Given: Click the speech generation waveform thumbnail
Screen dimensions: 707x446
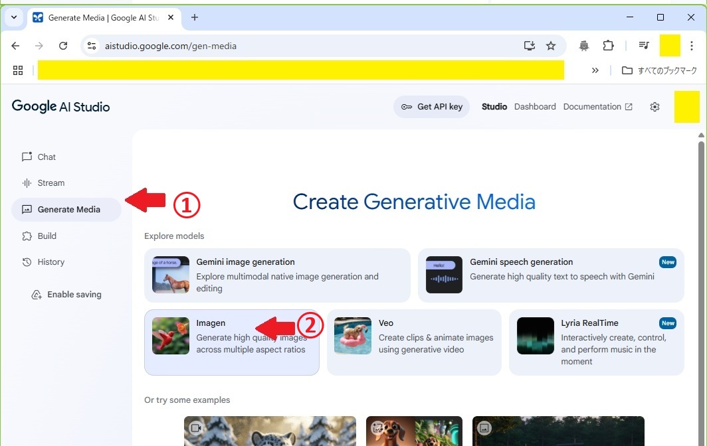Looking at the screenshot, I should tap(444, 275).
